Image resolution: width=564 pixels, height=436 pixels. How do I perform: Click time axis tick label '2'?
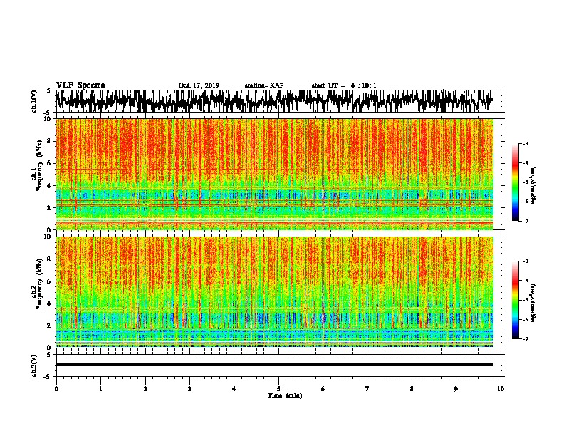(145, 389)
